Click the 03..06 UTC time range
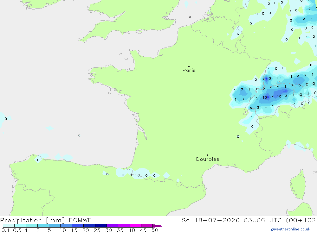 click(x=262, y=220)
